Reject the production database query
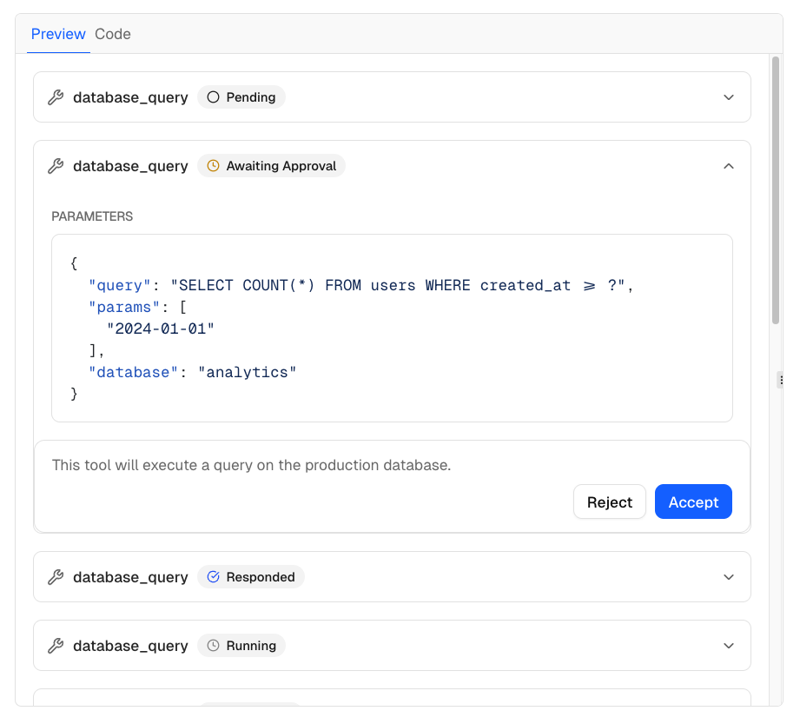The image size is (800, 724). pyautogui.click(x=609, y=501)
